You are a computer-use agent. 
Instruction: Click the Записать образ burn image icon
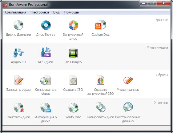pos(19,80)
